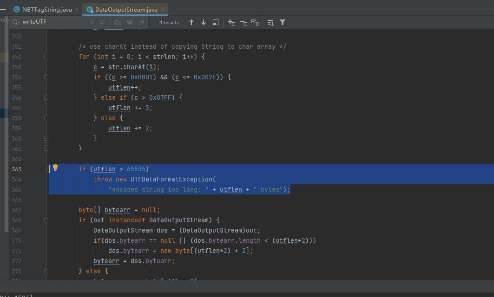Image resolution: width=494 pixels, height=297 pixels.
Task: Open search results in Find window icon
Action: point(216,22)
